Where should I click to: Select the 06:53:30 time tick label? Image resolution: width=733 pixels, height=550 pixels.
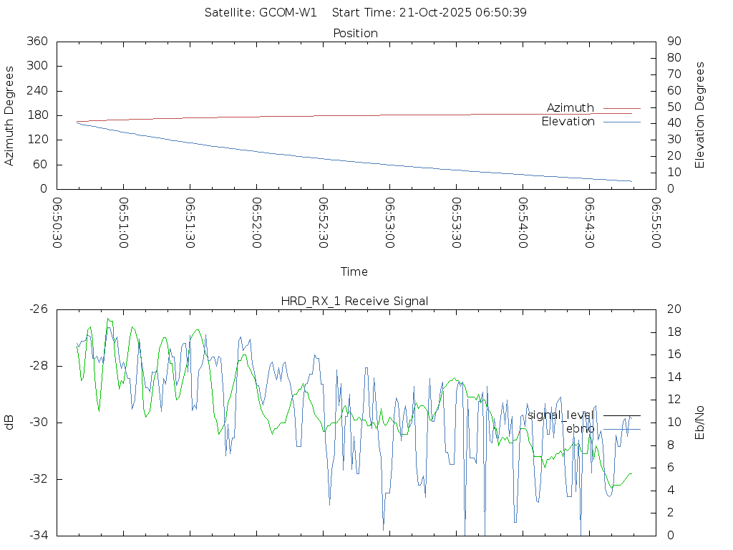click(x=456, y=223)
